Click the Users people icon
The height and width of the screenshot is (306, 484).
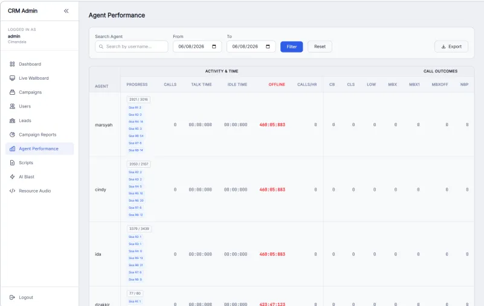(x=12, y=106)
